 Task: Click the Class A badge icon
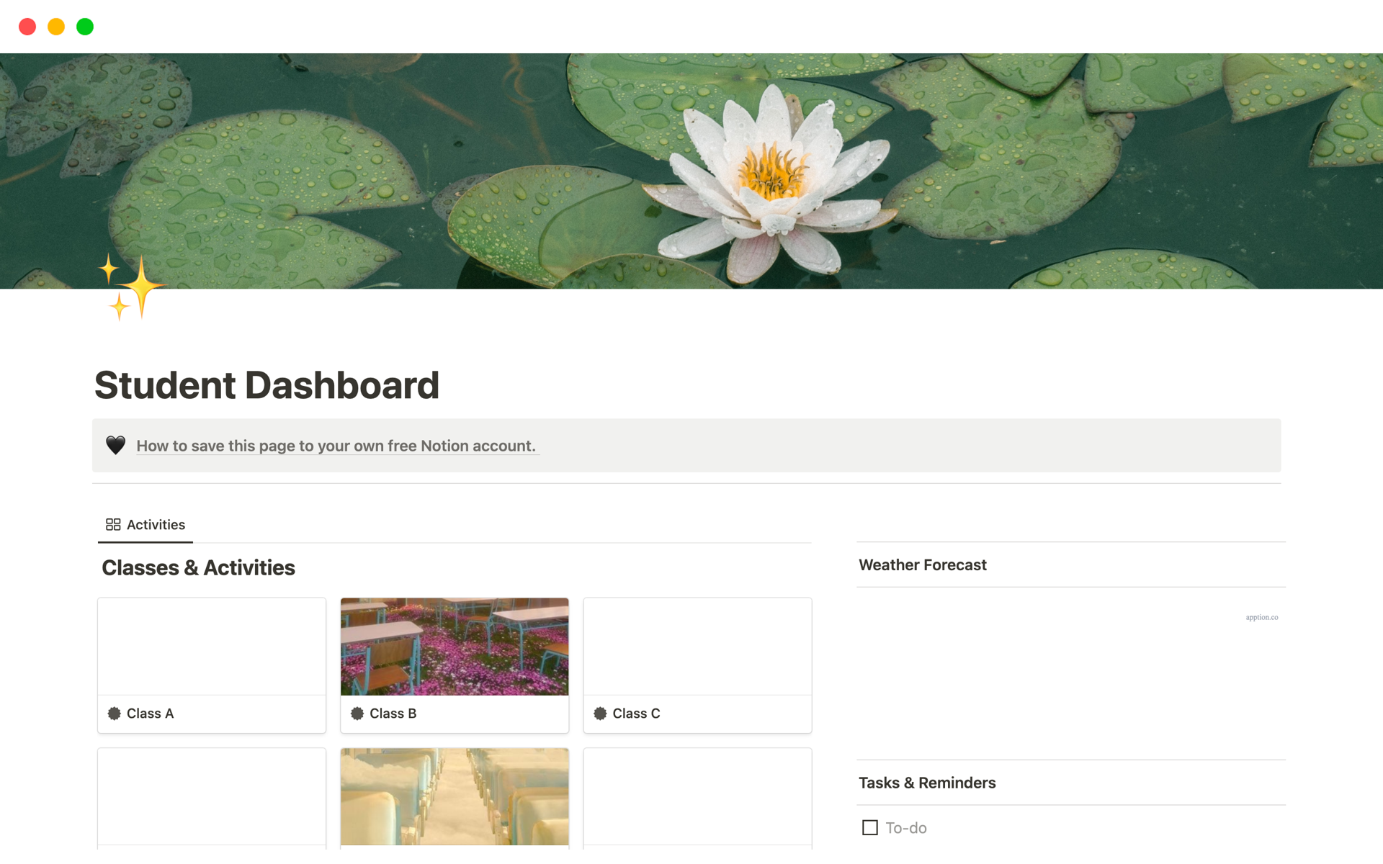[x=114, y=714]
